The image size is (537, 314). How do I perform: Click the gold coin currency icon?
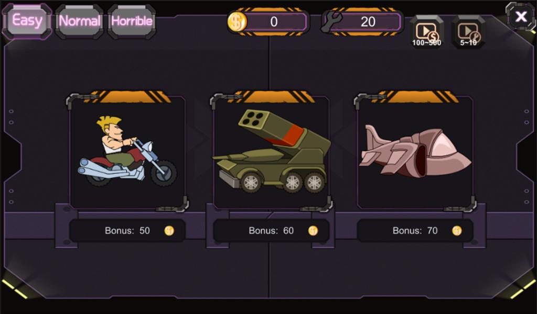[237, 22]
